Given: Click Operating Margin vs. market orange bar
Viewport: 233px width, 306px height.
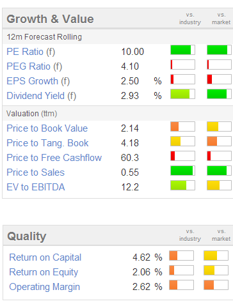Looking at the screenshot, I should 216,285.
